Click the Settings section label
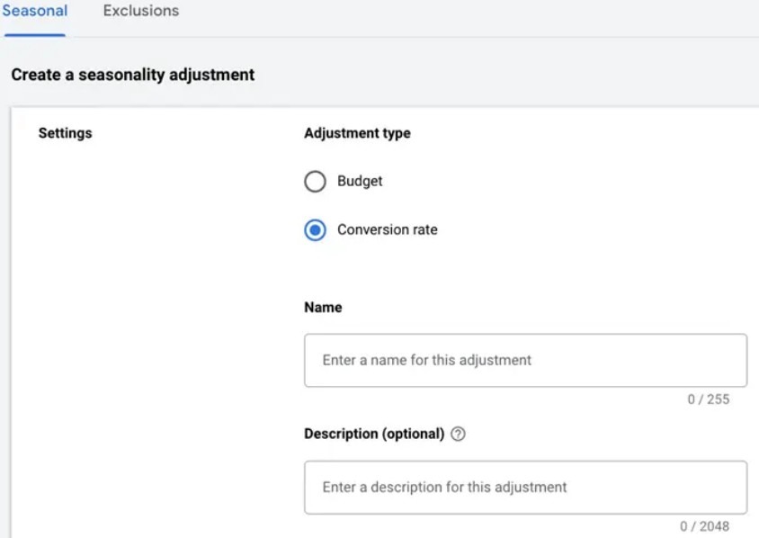Screen dimensions: 759x538 pos(65,133)
